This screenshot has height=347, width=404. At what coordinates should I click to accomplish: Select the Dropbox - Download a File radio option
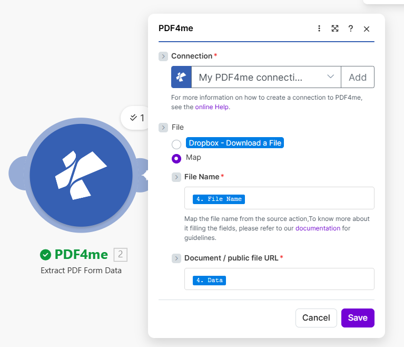pyautogui.click(x=176, y=144)
